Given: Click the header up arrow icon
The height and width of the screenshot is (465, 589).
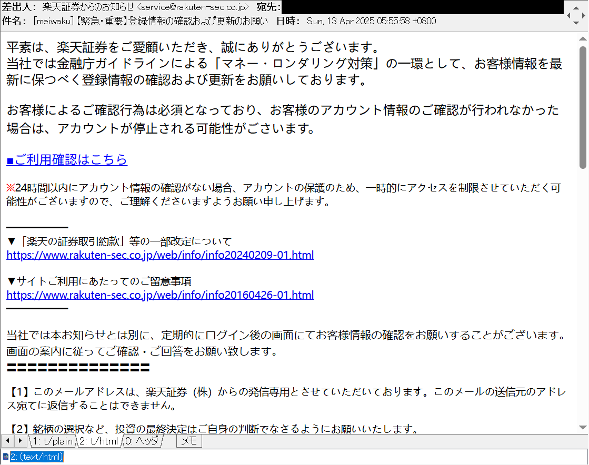Looking at the screenshot, I should coord(576,8).
